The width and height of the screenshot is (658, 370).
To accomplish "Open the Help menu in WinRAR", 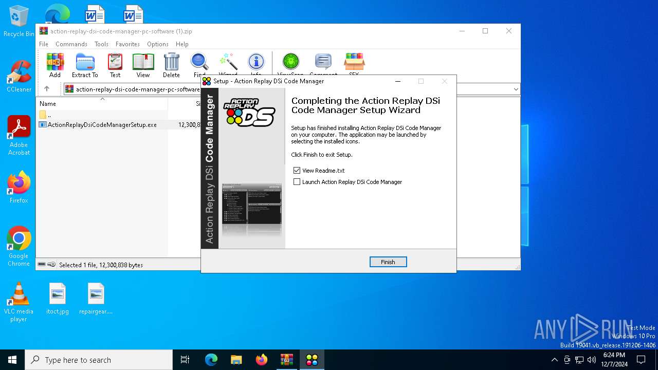I will (182, 44).
